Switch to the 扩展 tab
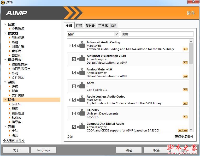The image size is (200, 156). (79, 26)
